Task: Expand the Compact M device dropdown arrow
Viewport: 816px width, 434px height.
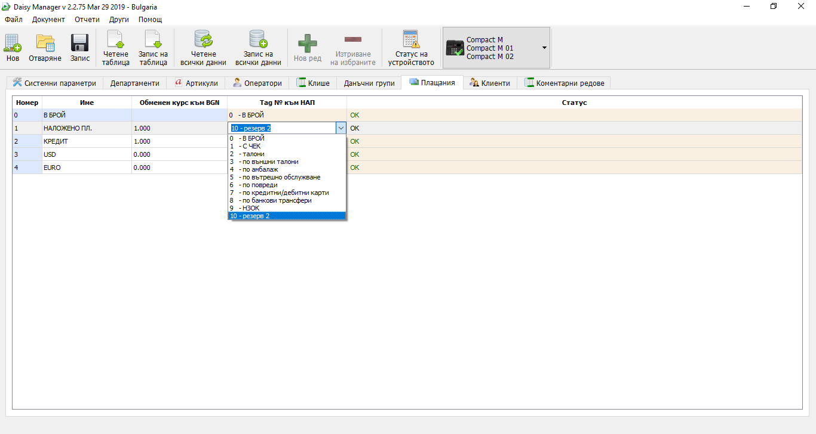Action: (544, 48)
